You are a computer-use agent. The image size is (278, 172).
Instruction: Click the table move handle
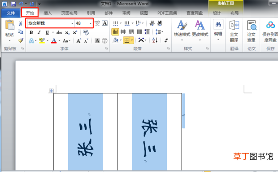tap(51, 91)
